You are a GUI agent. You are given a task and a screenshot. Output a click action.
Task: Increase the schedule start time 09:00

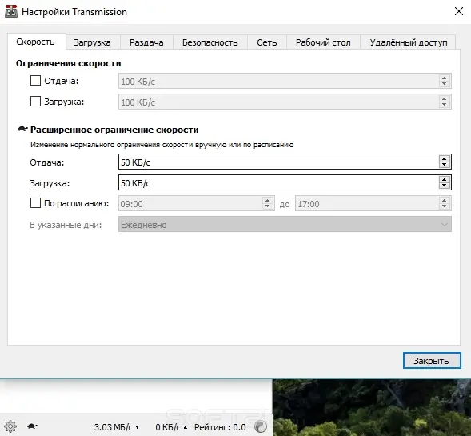(x=268, y=201)
